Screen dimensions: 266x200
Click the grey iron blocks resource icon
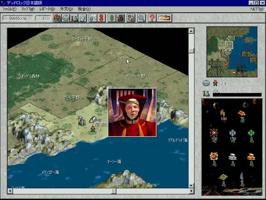coord(232,133)
